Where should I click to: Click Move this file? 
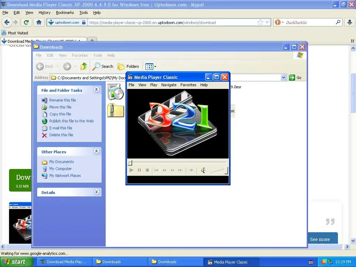(60, 107)
